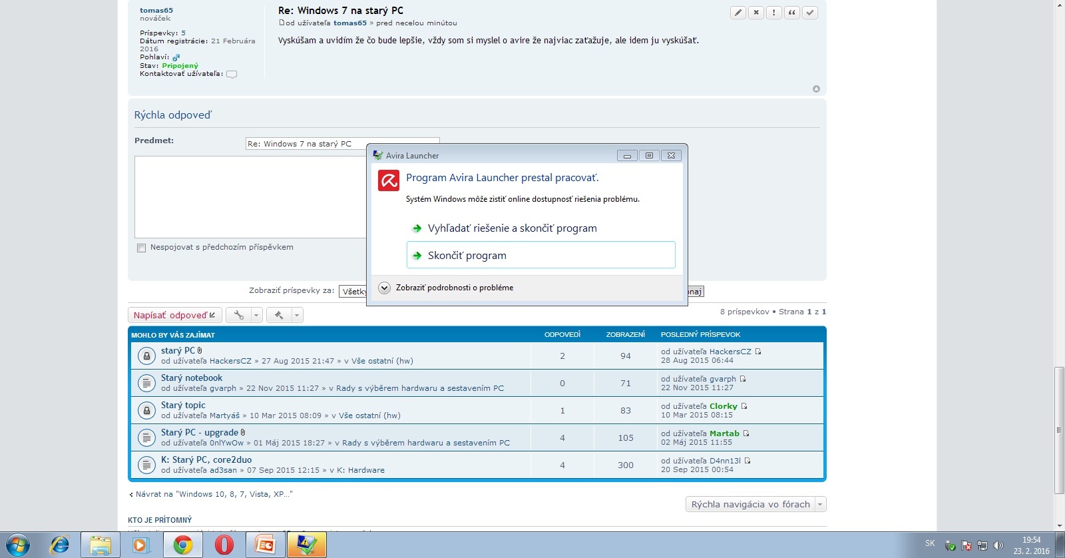Quote the post using quotation-mark icon
1065x558 pixels.
click(792, 13)
